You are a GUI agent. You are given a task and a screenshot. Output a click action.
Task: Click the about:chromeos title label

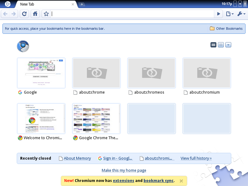pos(149,92)
